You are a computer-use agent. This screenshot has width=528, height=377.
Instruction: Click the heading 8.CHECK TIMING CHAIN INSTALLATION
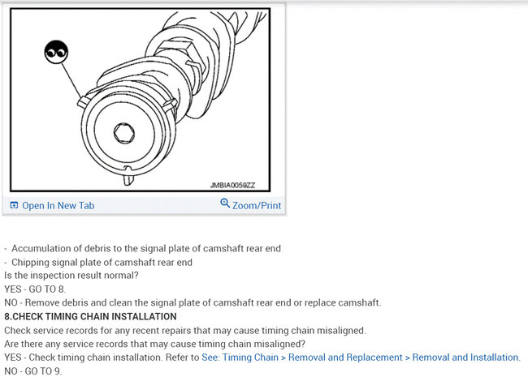click(90, 316)
